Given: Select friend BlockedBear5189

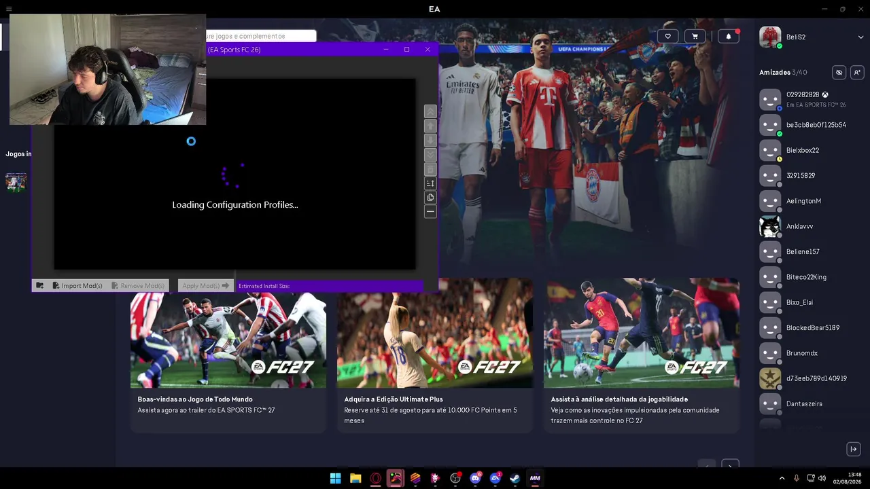Looking at the screenshot, I should [812, 327].
